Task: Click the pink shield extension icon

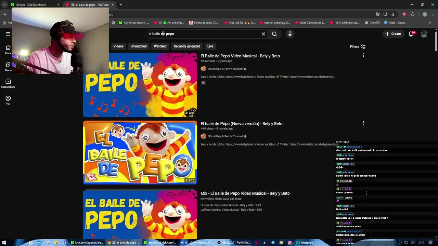Action: coord(404,14)
